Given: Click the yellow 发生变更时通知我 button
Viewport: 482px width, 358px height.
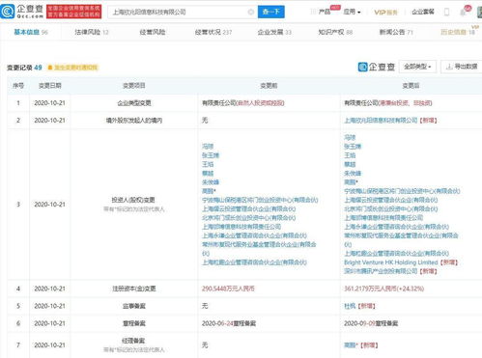Looking at the screenshot, I should click(x=72, y=68).
